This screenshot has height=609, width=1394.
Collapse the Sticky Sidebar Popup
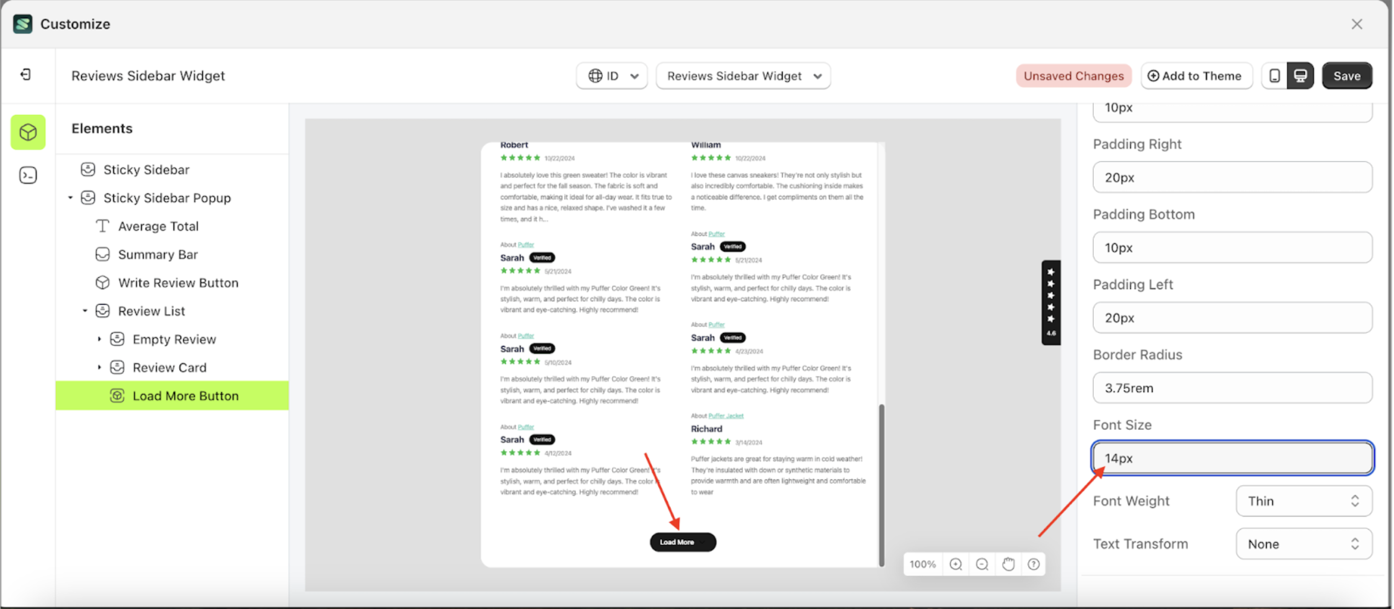click(x=70, y=197)
